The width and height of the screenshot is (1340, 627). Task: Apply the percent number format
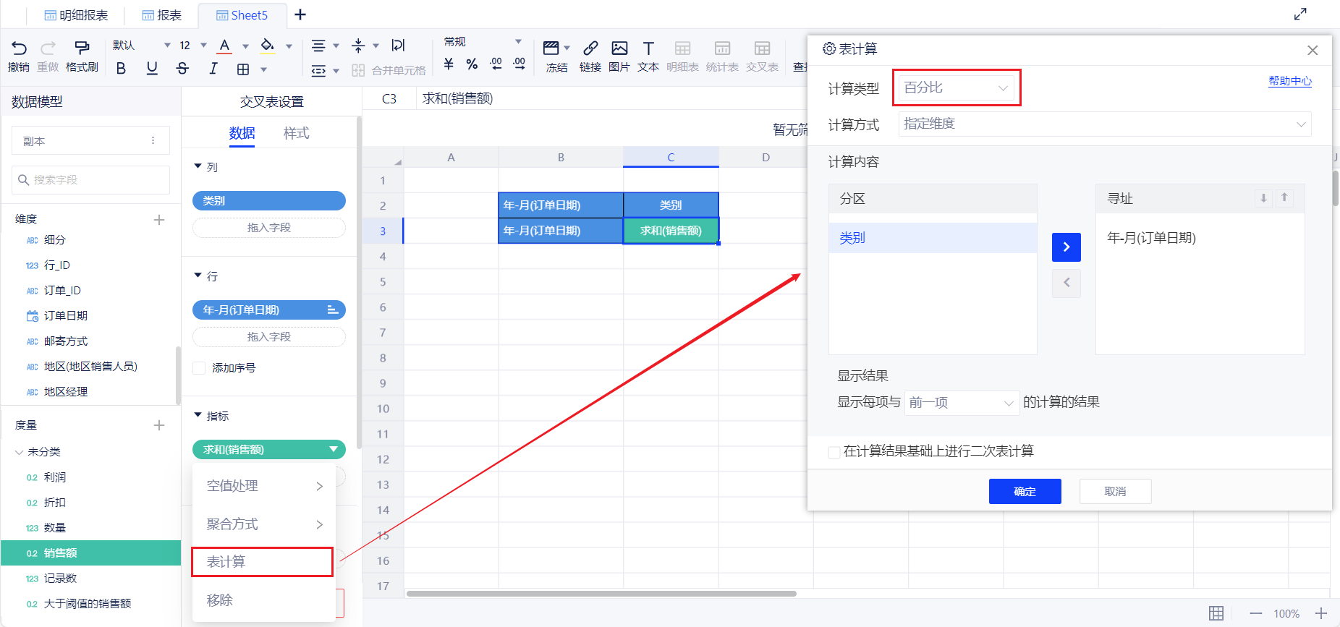472,64
